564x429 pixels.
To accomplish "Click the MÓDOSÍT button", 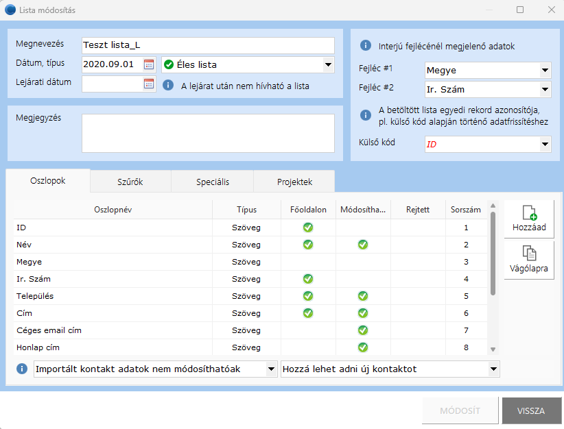I will pos(460,411).
